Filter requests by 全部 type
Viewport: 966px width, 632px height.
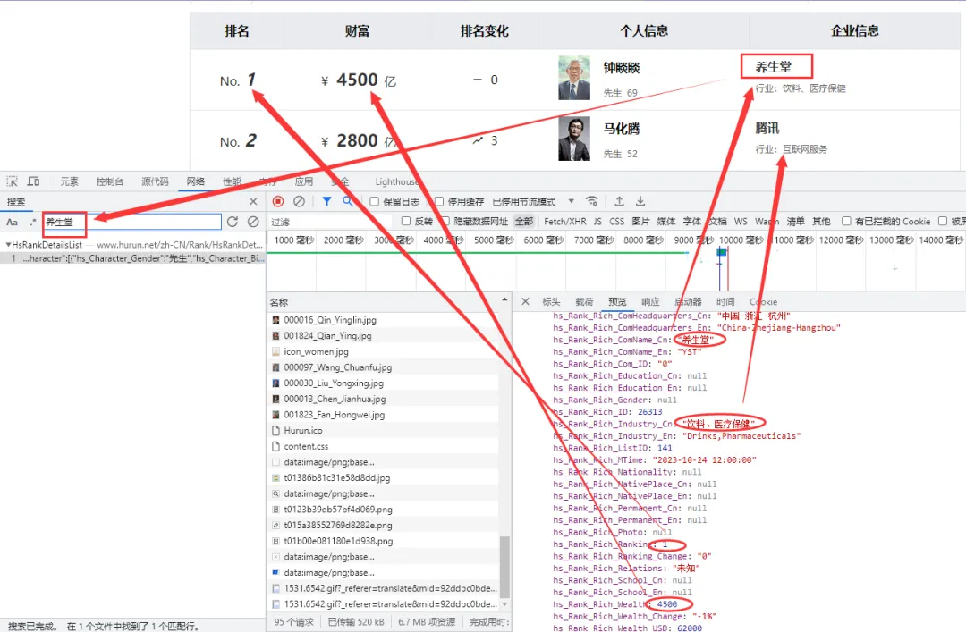coord(524,221)
